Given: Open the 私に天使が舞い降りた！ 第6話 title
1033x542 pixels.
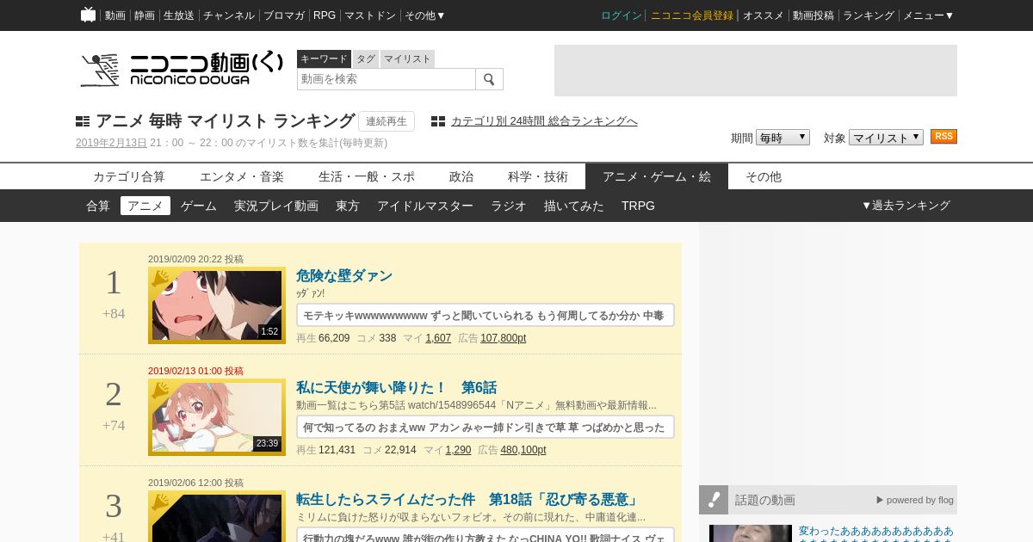Looking at the screenshot, I should (396, 388).
